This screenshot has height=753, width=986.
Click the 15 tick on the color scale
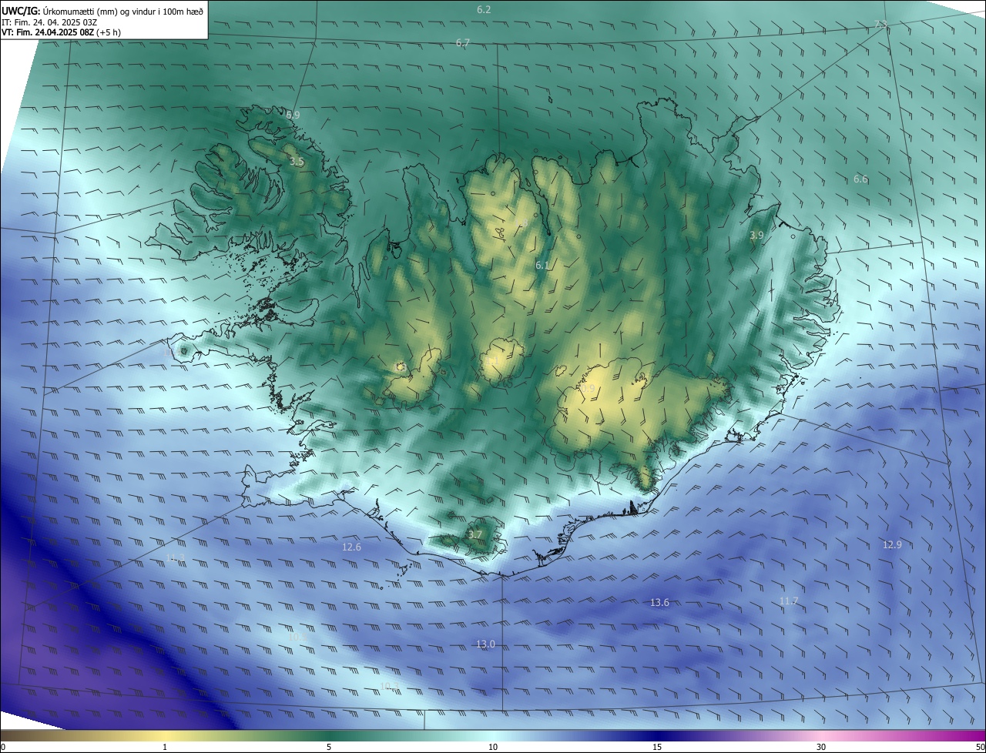[x=657, y=748]
